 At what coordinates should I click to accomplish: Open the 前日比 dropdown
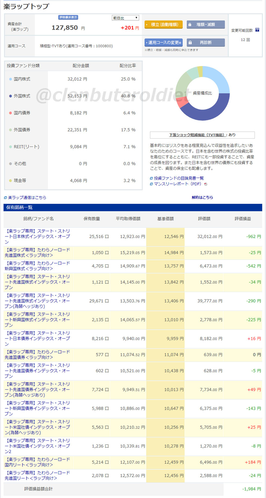pos(126,18)
